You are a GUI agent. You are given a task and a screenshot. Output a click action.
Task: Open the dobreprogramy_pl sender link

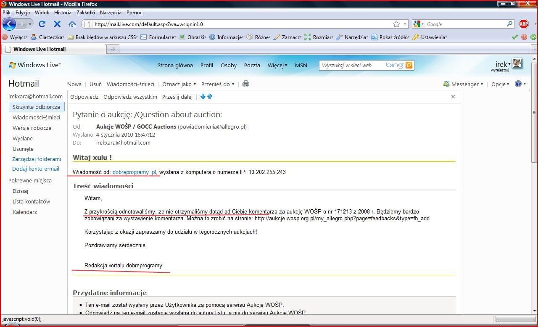(x=134, y=172)
